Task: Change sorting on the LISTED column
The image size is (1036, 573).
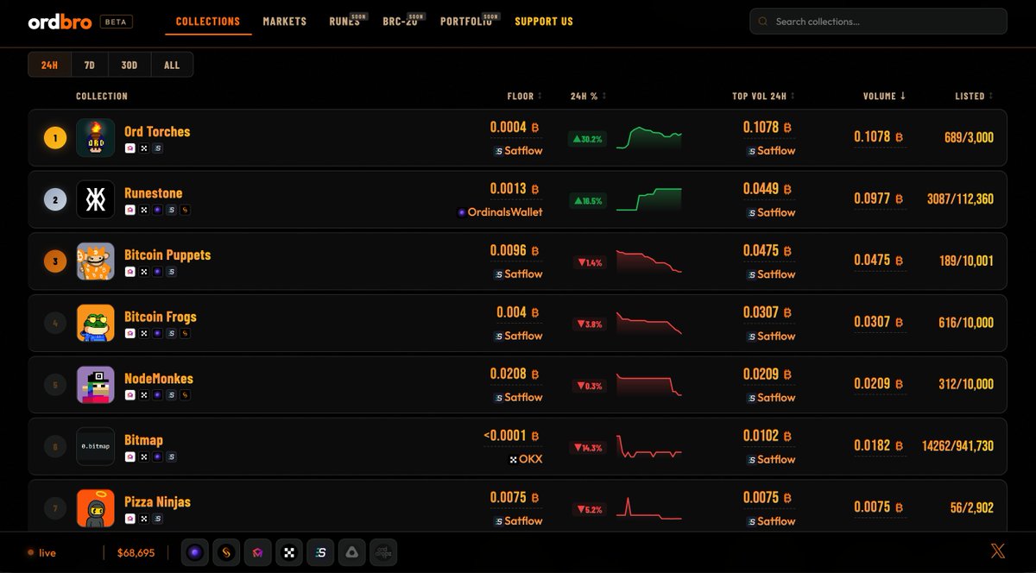Action: [x=972, y=96]
